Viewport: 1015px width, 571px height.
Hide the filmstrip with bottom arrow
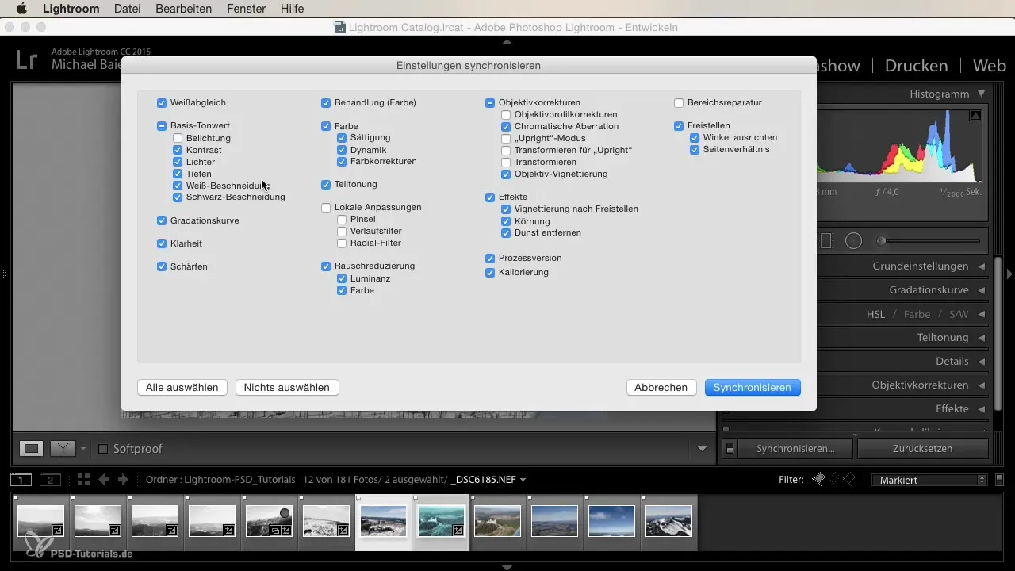[x=507, y=566]
